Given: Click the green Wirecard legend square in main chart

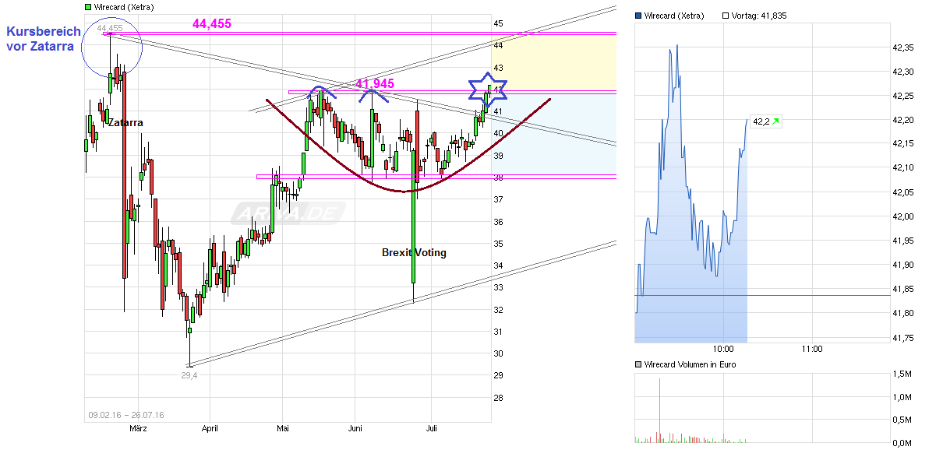Looking at the screenshot, I should (x=87, y=6).
